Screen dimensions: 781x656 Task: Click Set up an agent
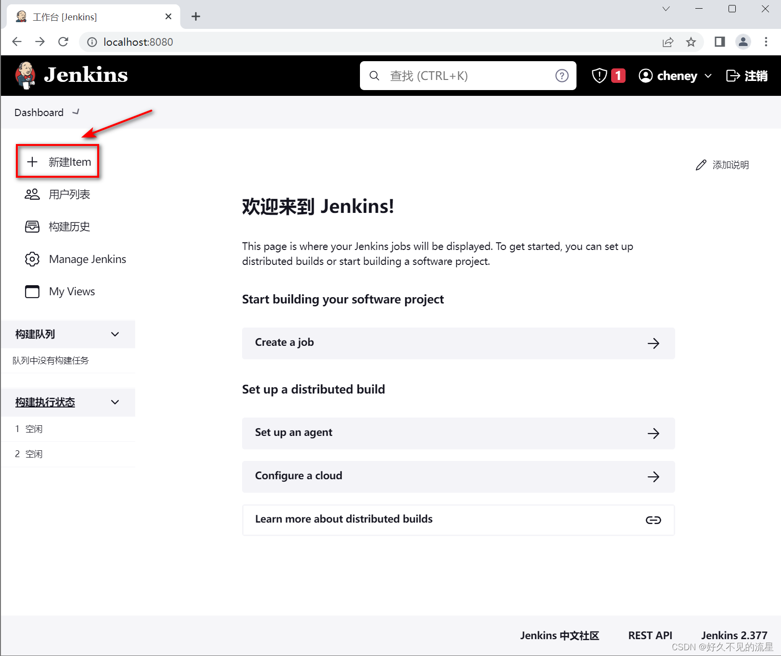[x=458, y=433]
